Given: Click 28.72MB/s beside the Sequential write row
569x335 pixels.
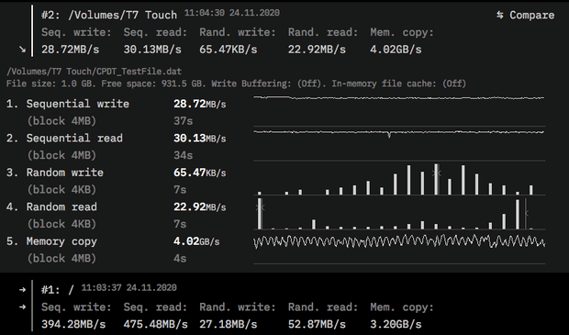Looking at the screenshot, I should click(x=199, y=104).
